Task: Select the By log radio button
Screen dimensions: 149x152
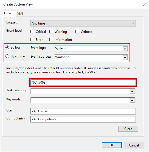Action: click(7, 47)
